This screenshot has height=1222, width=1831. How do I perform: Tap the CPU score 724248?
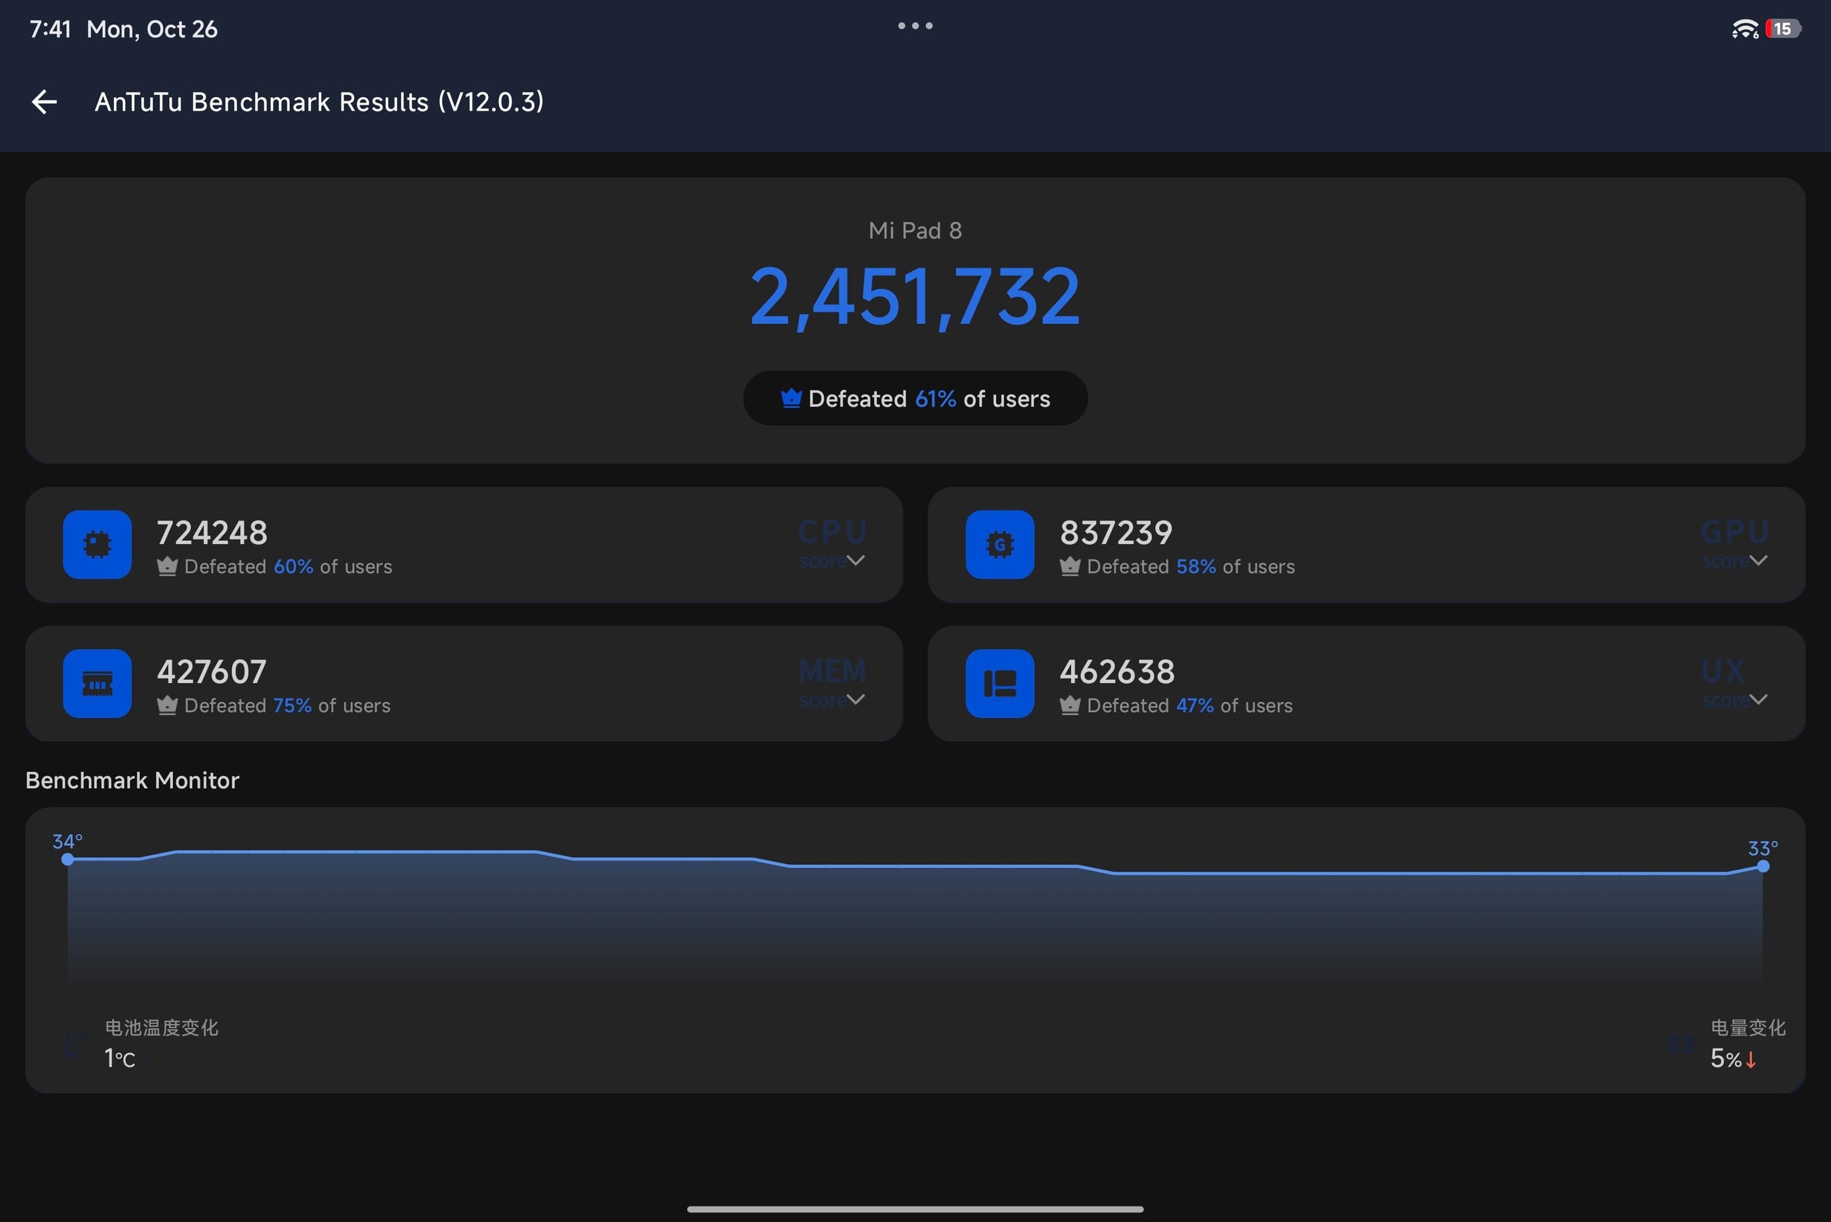click(x=212, y=533)
